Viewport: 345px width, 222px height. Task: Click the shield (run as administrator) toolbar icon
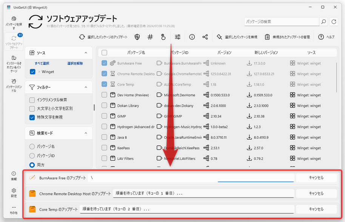coord(137,37)
